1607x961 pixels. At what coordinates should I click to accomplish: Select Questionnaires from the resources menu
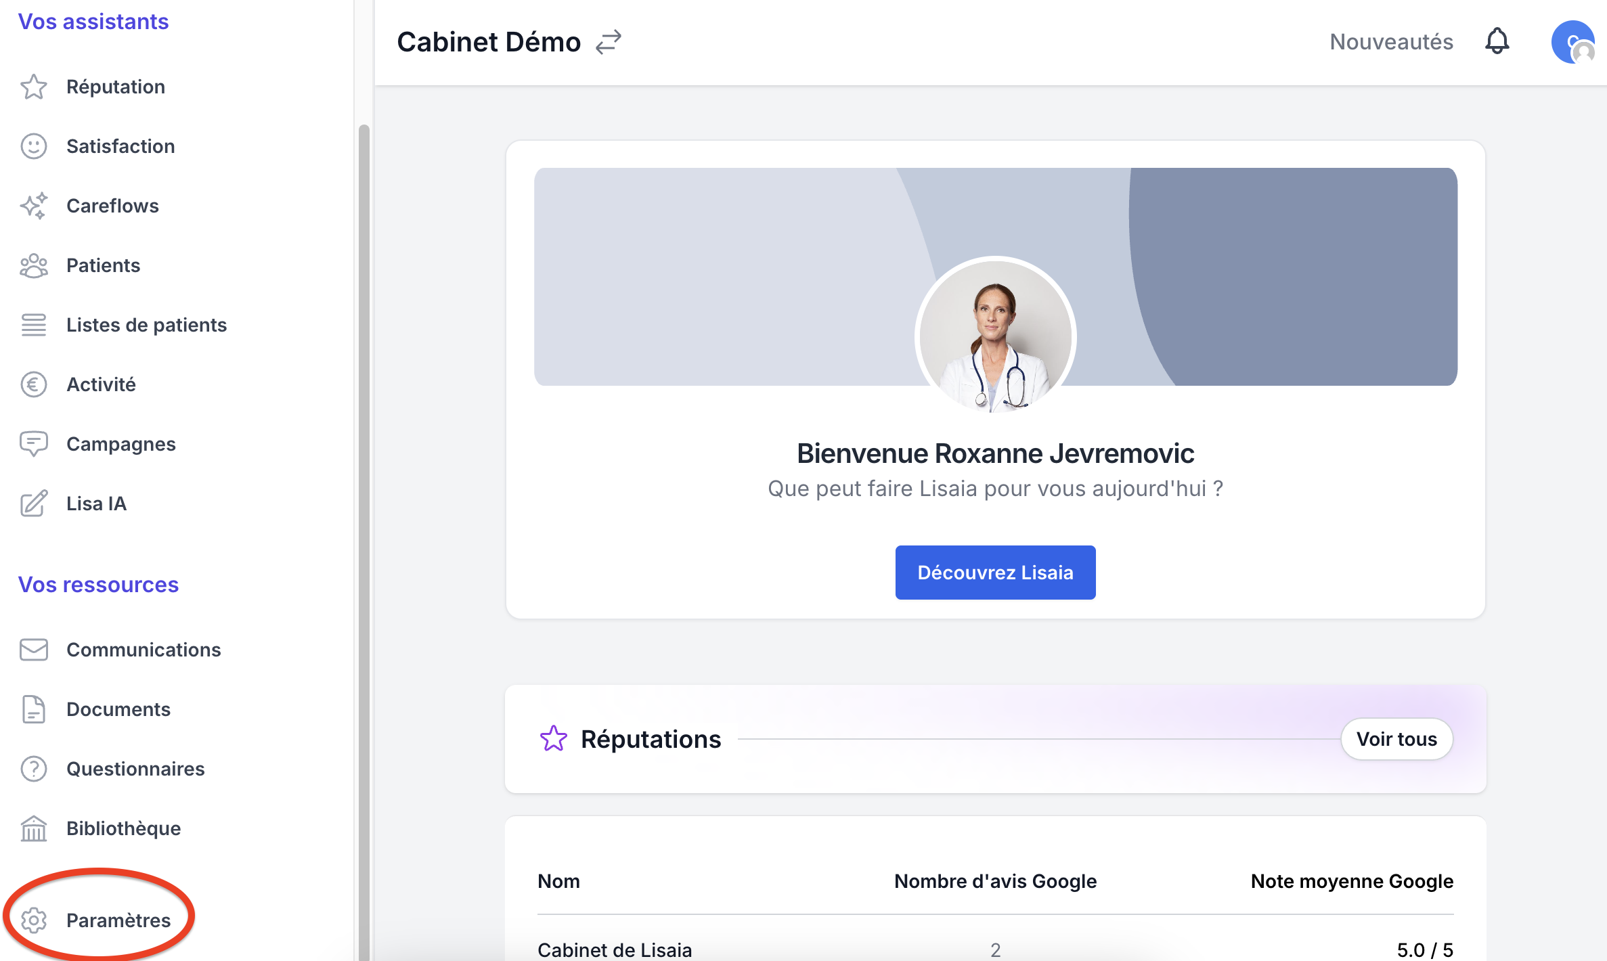(x=135, y=769)
